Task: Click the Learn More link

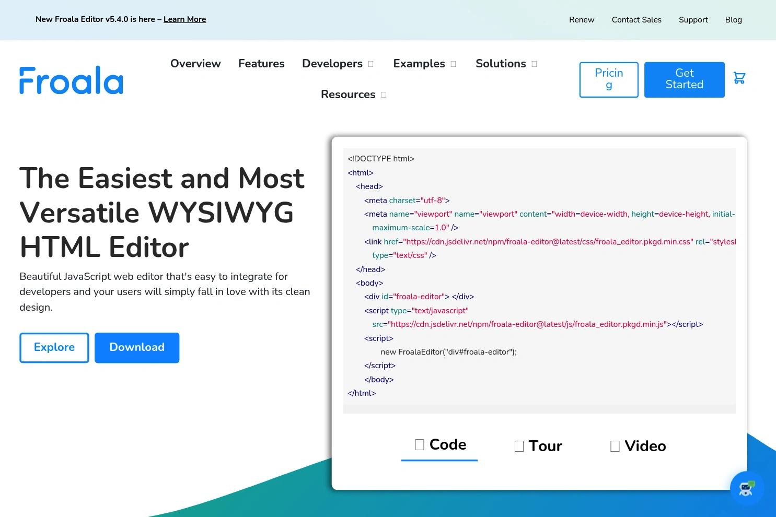Action: click(x=184, y=19)
